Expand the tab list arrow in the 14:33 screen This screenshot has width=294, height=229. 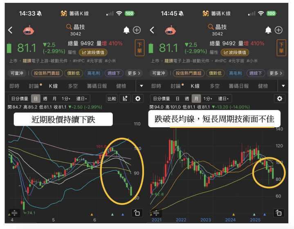coord(141,86)
